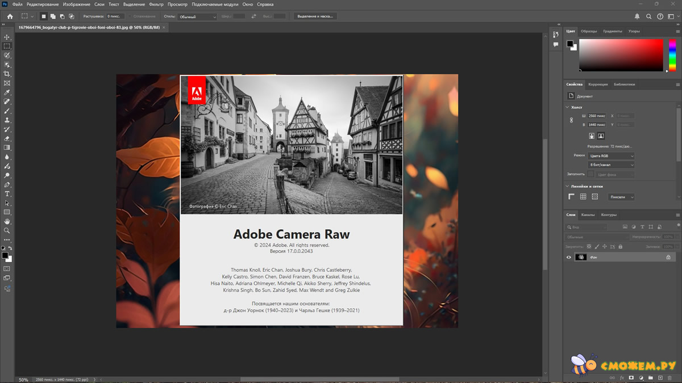Swap width and height in options bar
This screenshot has height=383, width=682.
[x=253, y=16]
